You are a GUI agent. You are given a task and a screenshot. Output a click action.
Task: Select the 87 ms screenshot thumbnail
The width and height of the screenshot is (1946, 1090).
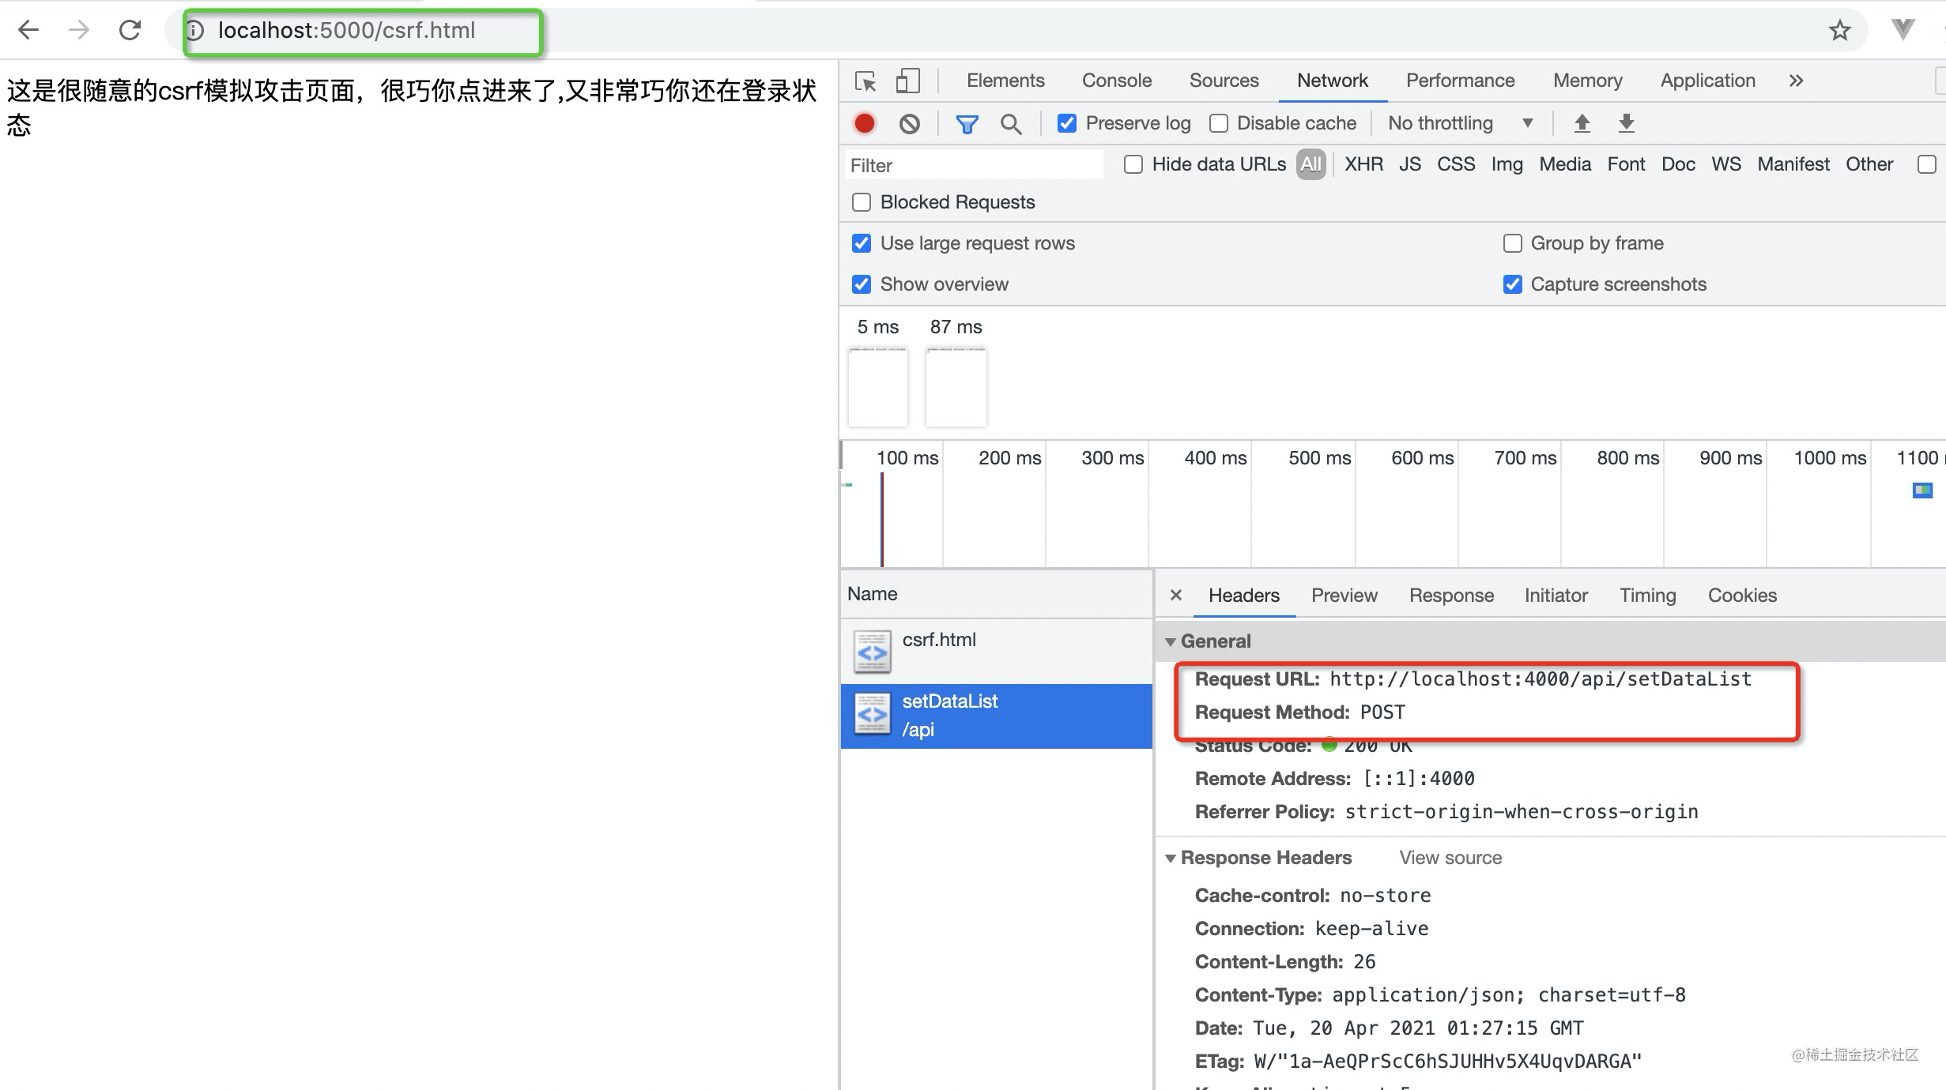(x=956, y=386)
